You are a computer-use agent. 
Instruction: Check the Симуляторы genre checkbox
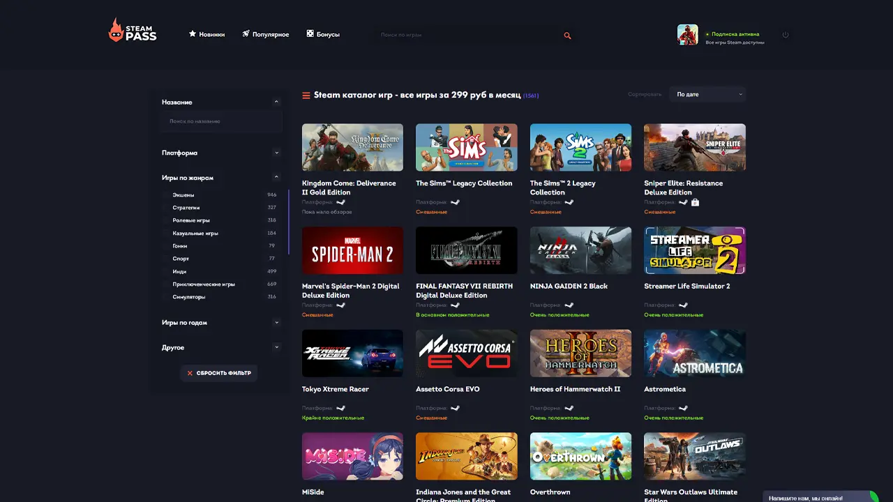[166, 297]
